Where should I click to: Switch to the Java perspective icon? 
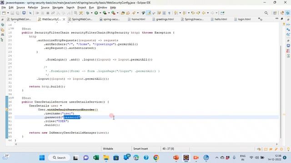pos(282,13)
